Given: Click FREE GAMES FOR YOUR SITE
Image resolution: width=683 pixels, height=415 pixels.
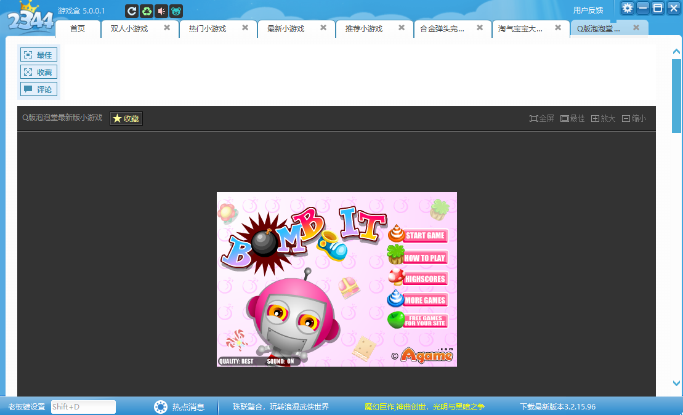Looking at the screenshot, I should [x=418, y=321].
